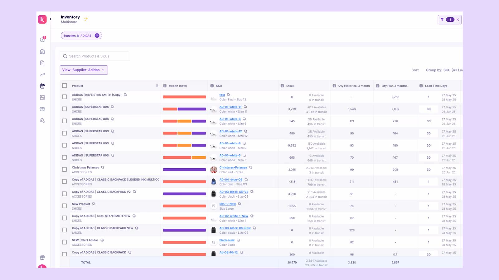Click the health bar for AD-01-white-5
Viewport: 499px width, 280px height.
point(184,157)
